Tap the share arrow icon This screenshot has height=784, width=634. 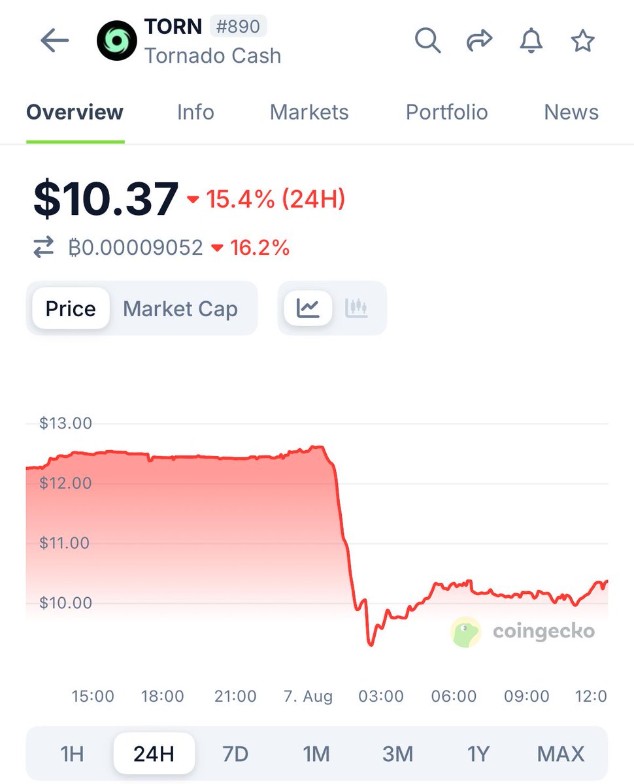pos(479,41)
